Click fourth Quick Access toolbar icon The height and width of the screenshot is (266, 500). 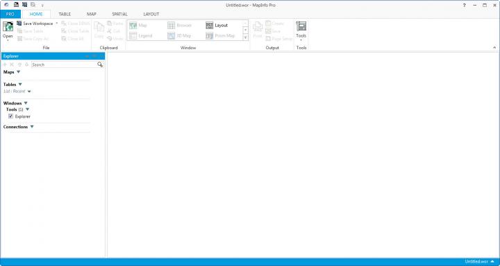(x=33, y=5)
